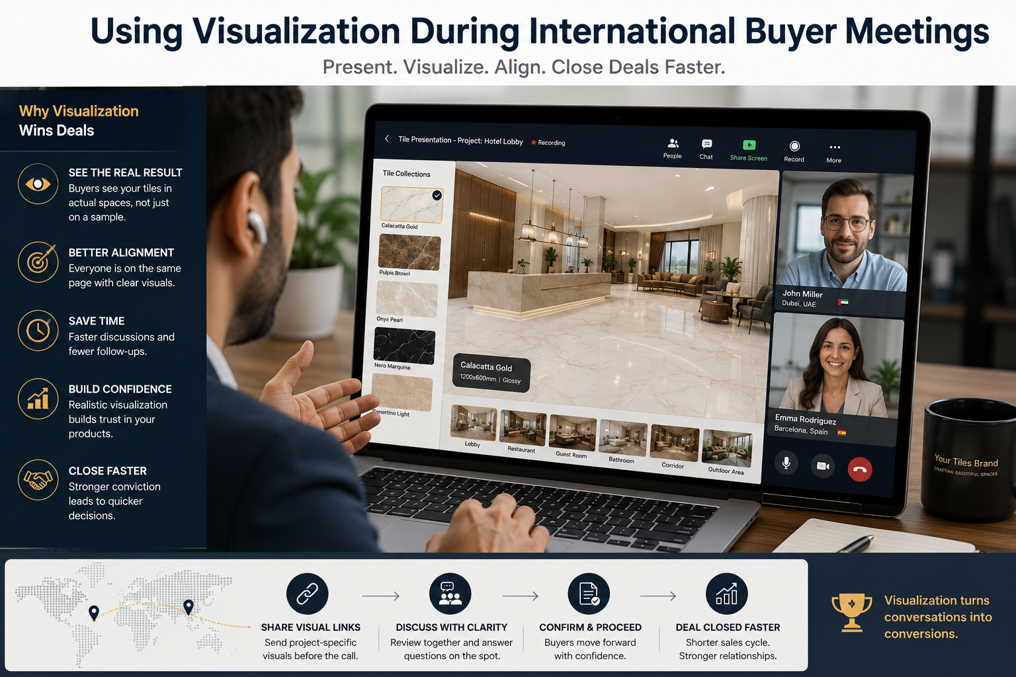Click the Calacatta Gold 1200x600mm info label
1016x677 pixels.
[x=491, y=373]
